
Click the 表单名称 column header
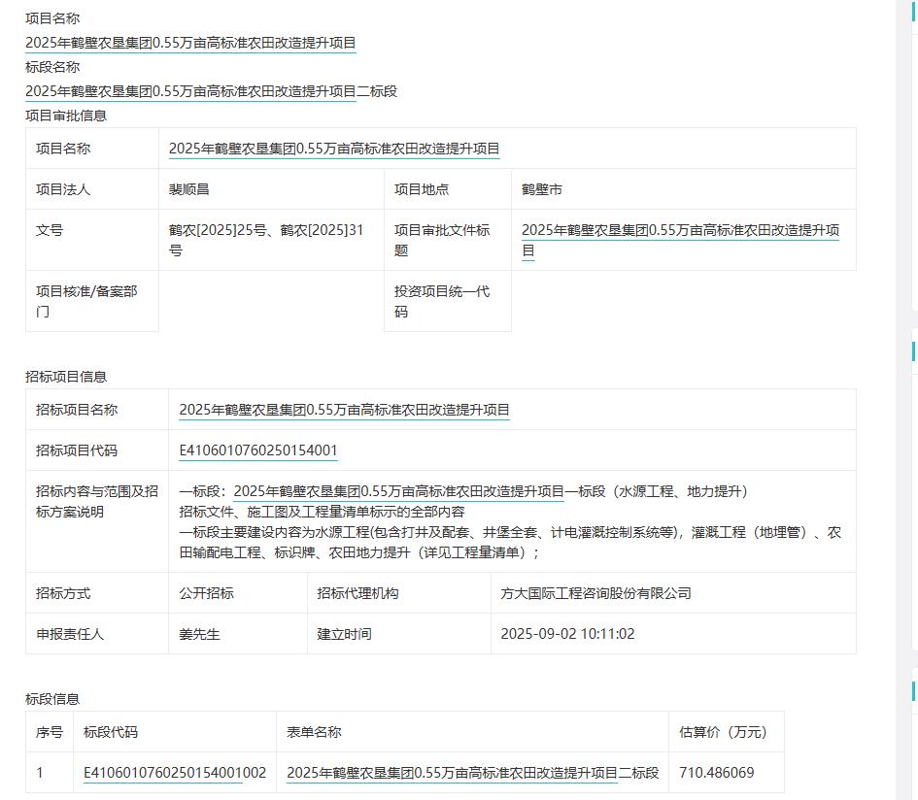pos(472,732)
